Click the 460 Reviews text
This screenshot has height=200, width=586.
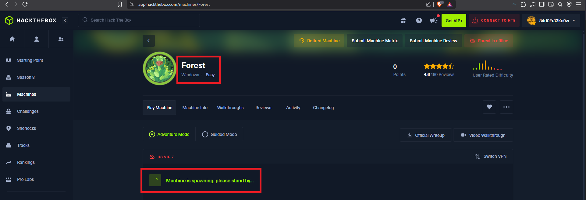[442, 74]
